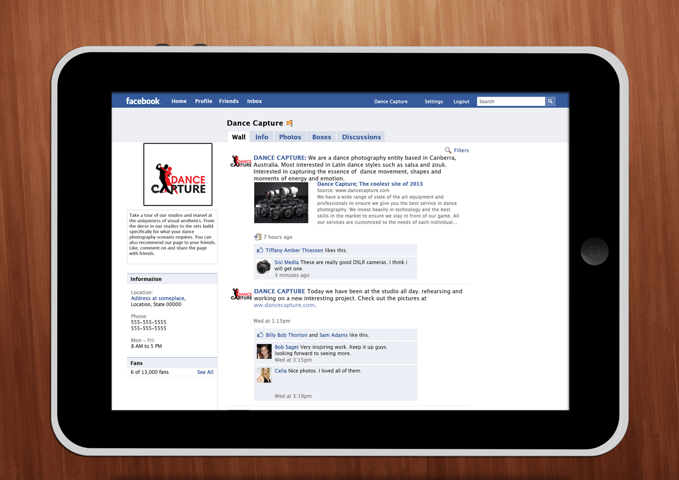Click the thumbs-up icon by Tiffany Amber Thiessen

tap(260, 250)
